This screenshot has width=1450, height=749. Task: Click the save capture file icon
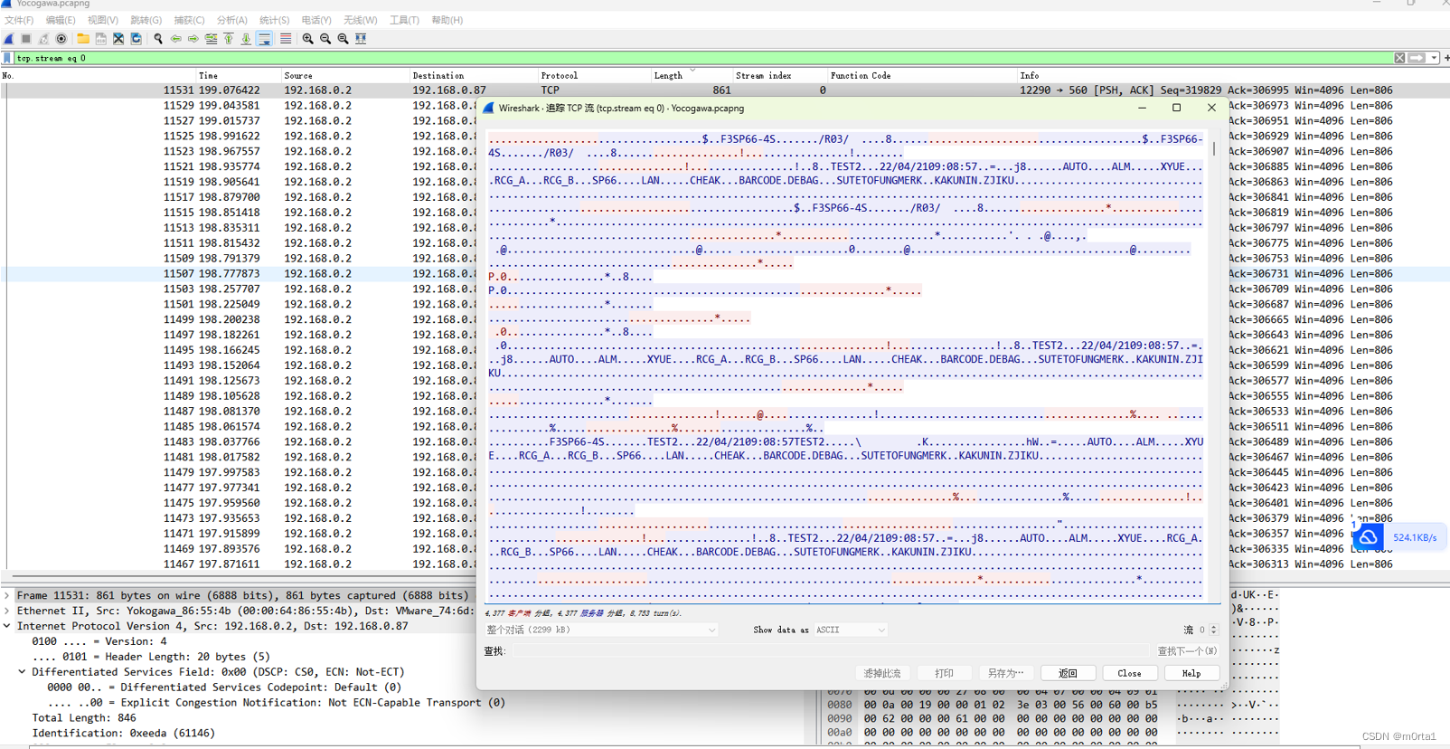[101, 39]
